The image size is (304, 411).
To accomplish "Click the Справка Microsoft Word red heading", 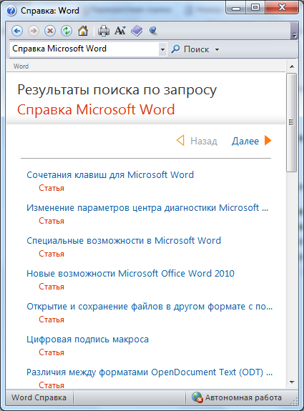I will 96,109.
